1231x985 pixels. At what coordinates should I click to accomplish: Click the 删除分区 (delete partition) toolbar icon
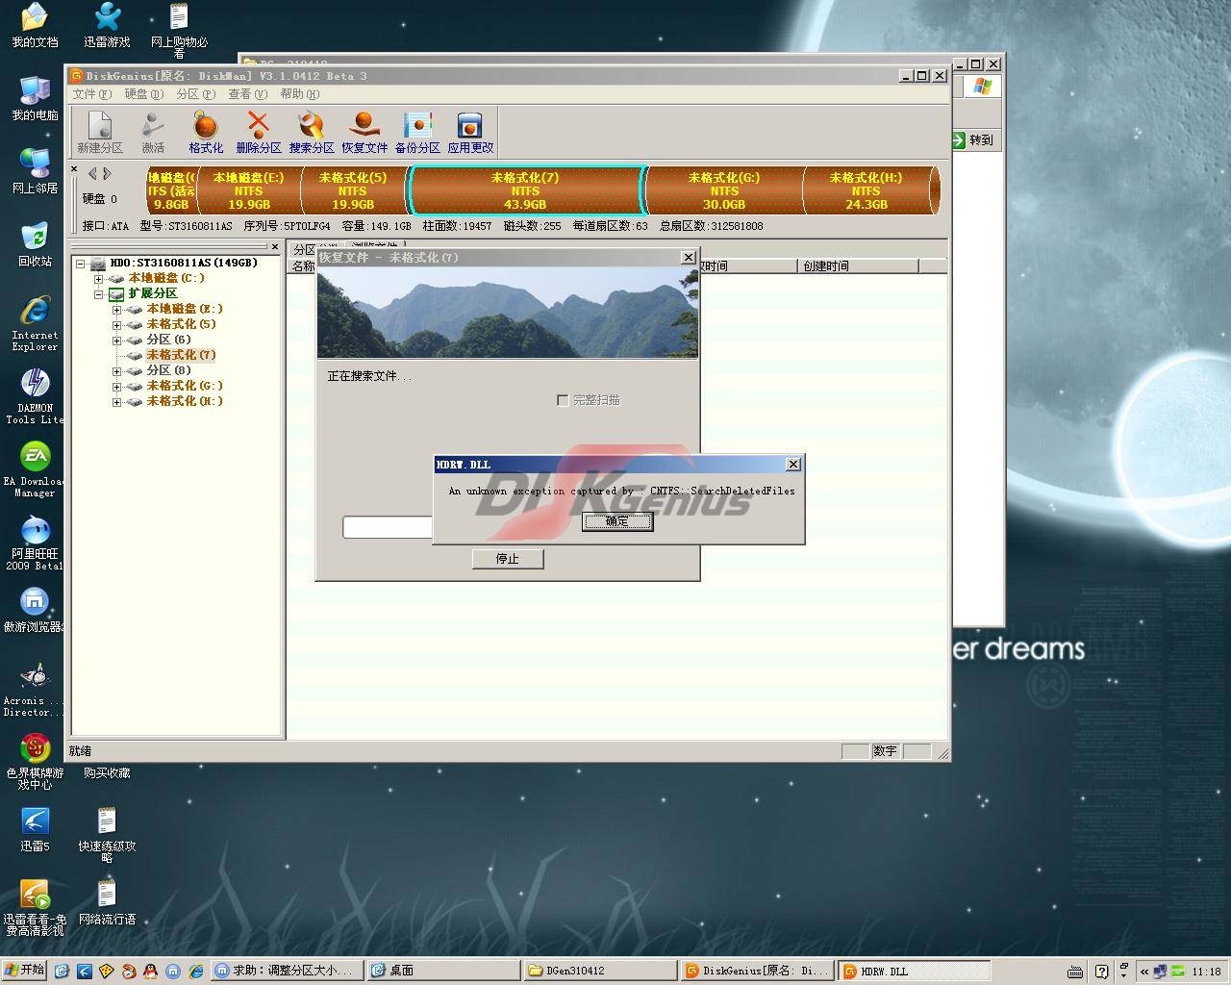coord(259,132)
